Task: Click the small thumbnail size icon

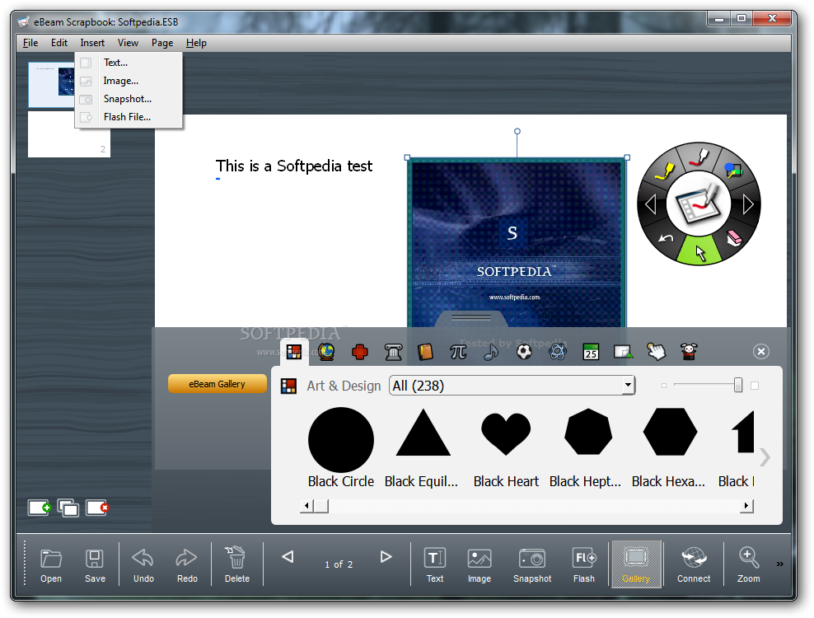Action: pyautogui.click(x=664, y=386)
